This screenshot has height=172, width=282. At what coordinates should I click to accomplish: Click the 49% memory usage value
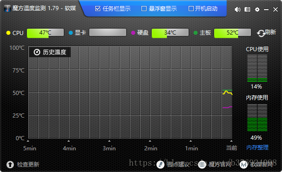point(256,138)
